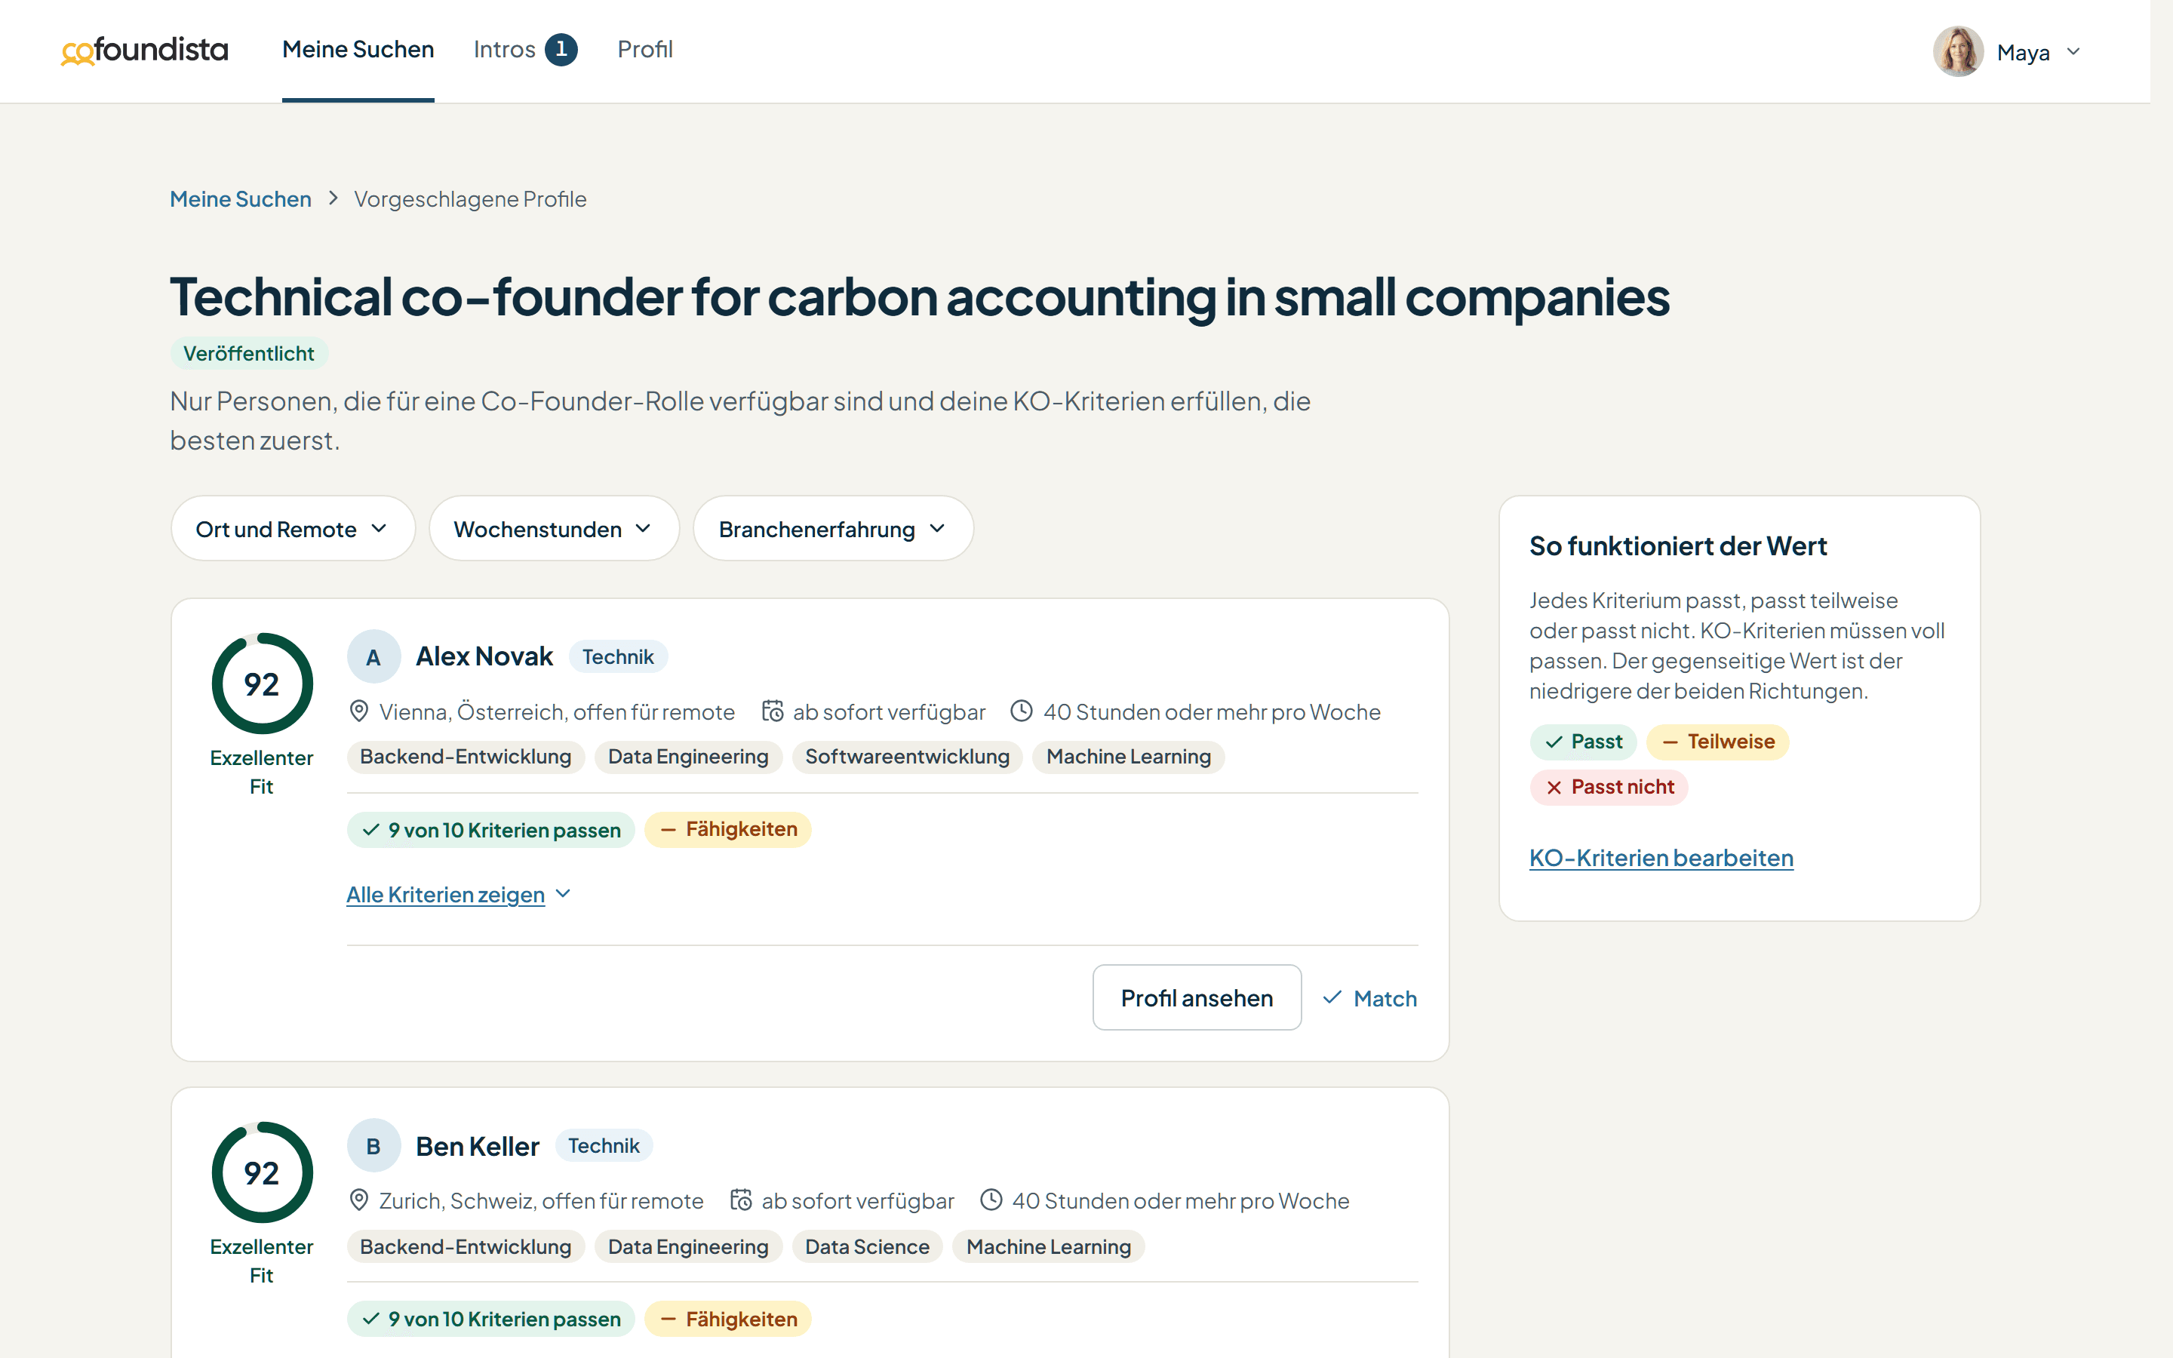Select Alex Novak's Machine Learning tag

coord(1128,756)
